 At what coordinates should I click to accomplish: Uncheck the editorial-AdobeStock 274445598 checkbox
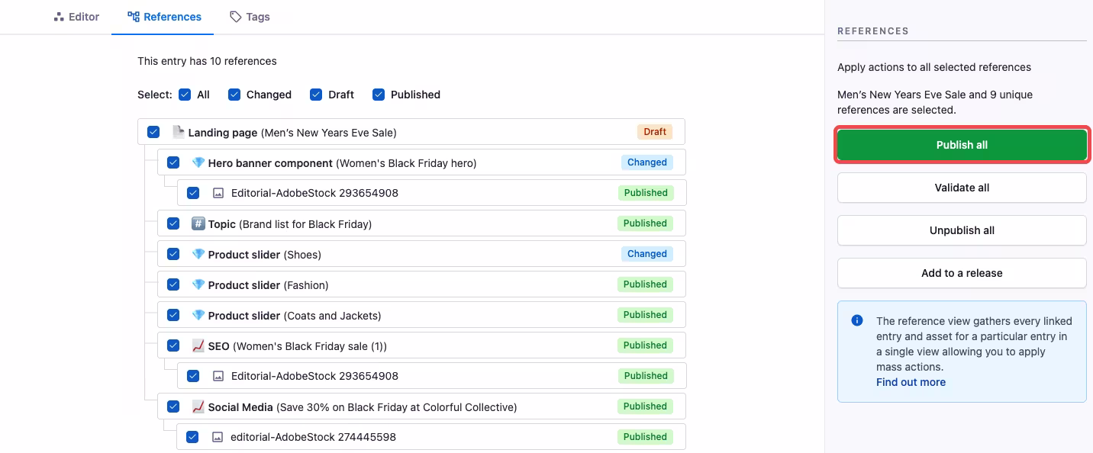coord(192,437)
